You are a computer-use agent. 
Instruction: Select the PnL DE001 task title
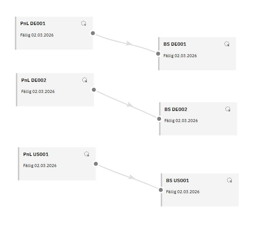33,24
